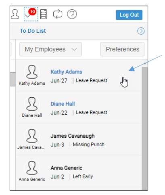Open the Diane Hall name link
Screen dimensions: 165x195
tap(63, 104)
